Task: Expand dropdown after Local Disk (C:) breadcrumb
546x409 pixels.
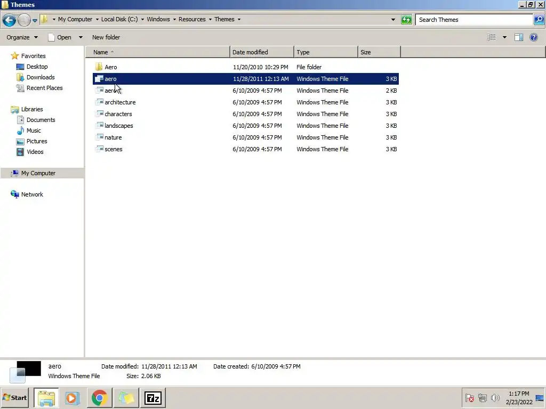Action: [142, 20]
